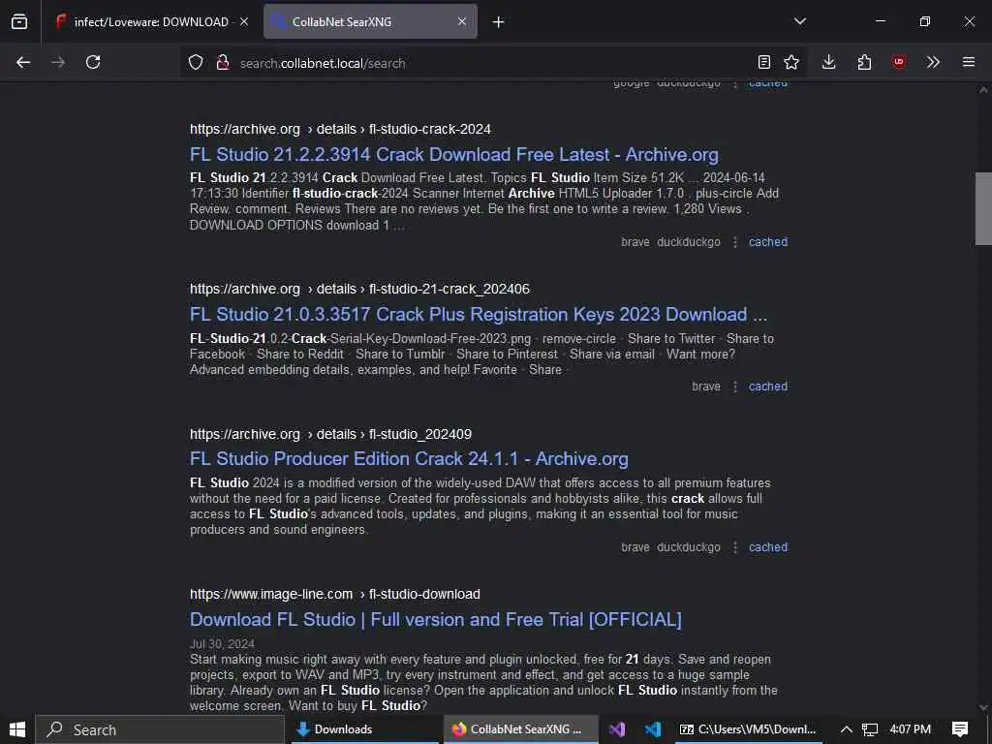Open the Firefox View icon in the tab bar
This screenshot has width=992, height=744.
[x=19, y=21]
